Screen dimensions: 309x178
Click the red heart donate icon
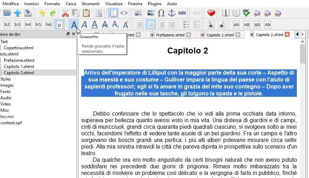pos(211,13)
